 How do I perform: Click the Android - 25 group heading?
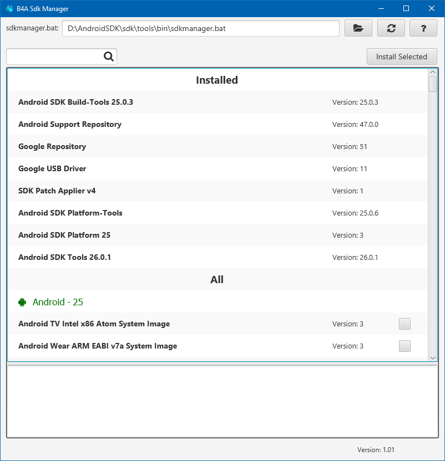[x=58, y=302]
